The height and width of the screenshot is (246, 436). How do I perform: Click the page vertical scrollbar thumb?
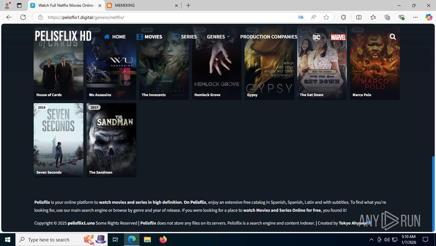(434, 194)
